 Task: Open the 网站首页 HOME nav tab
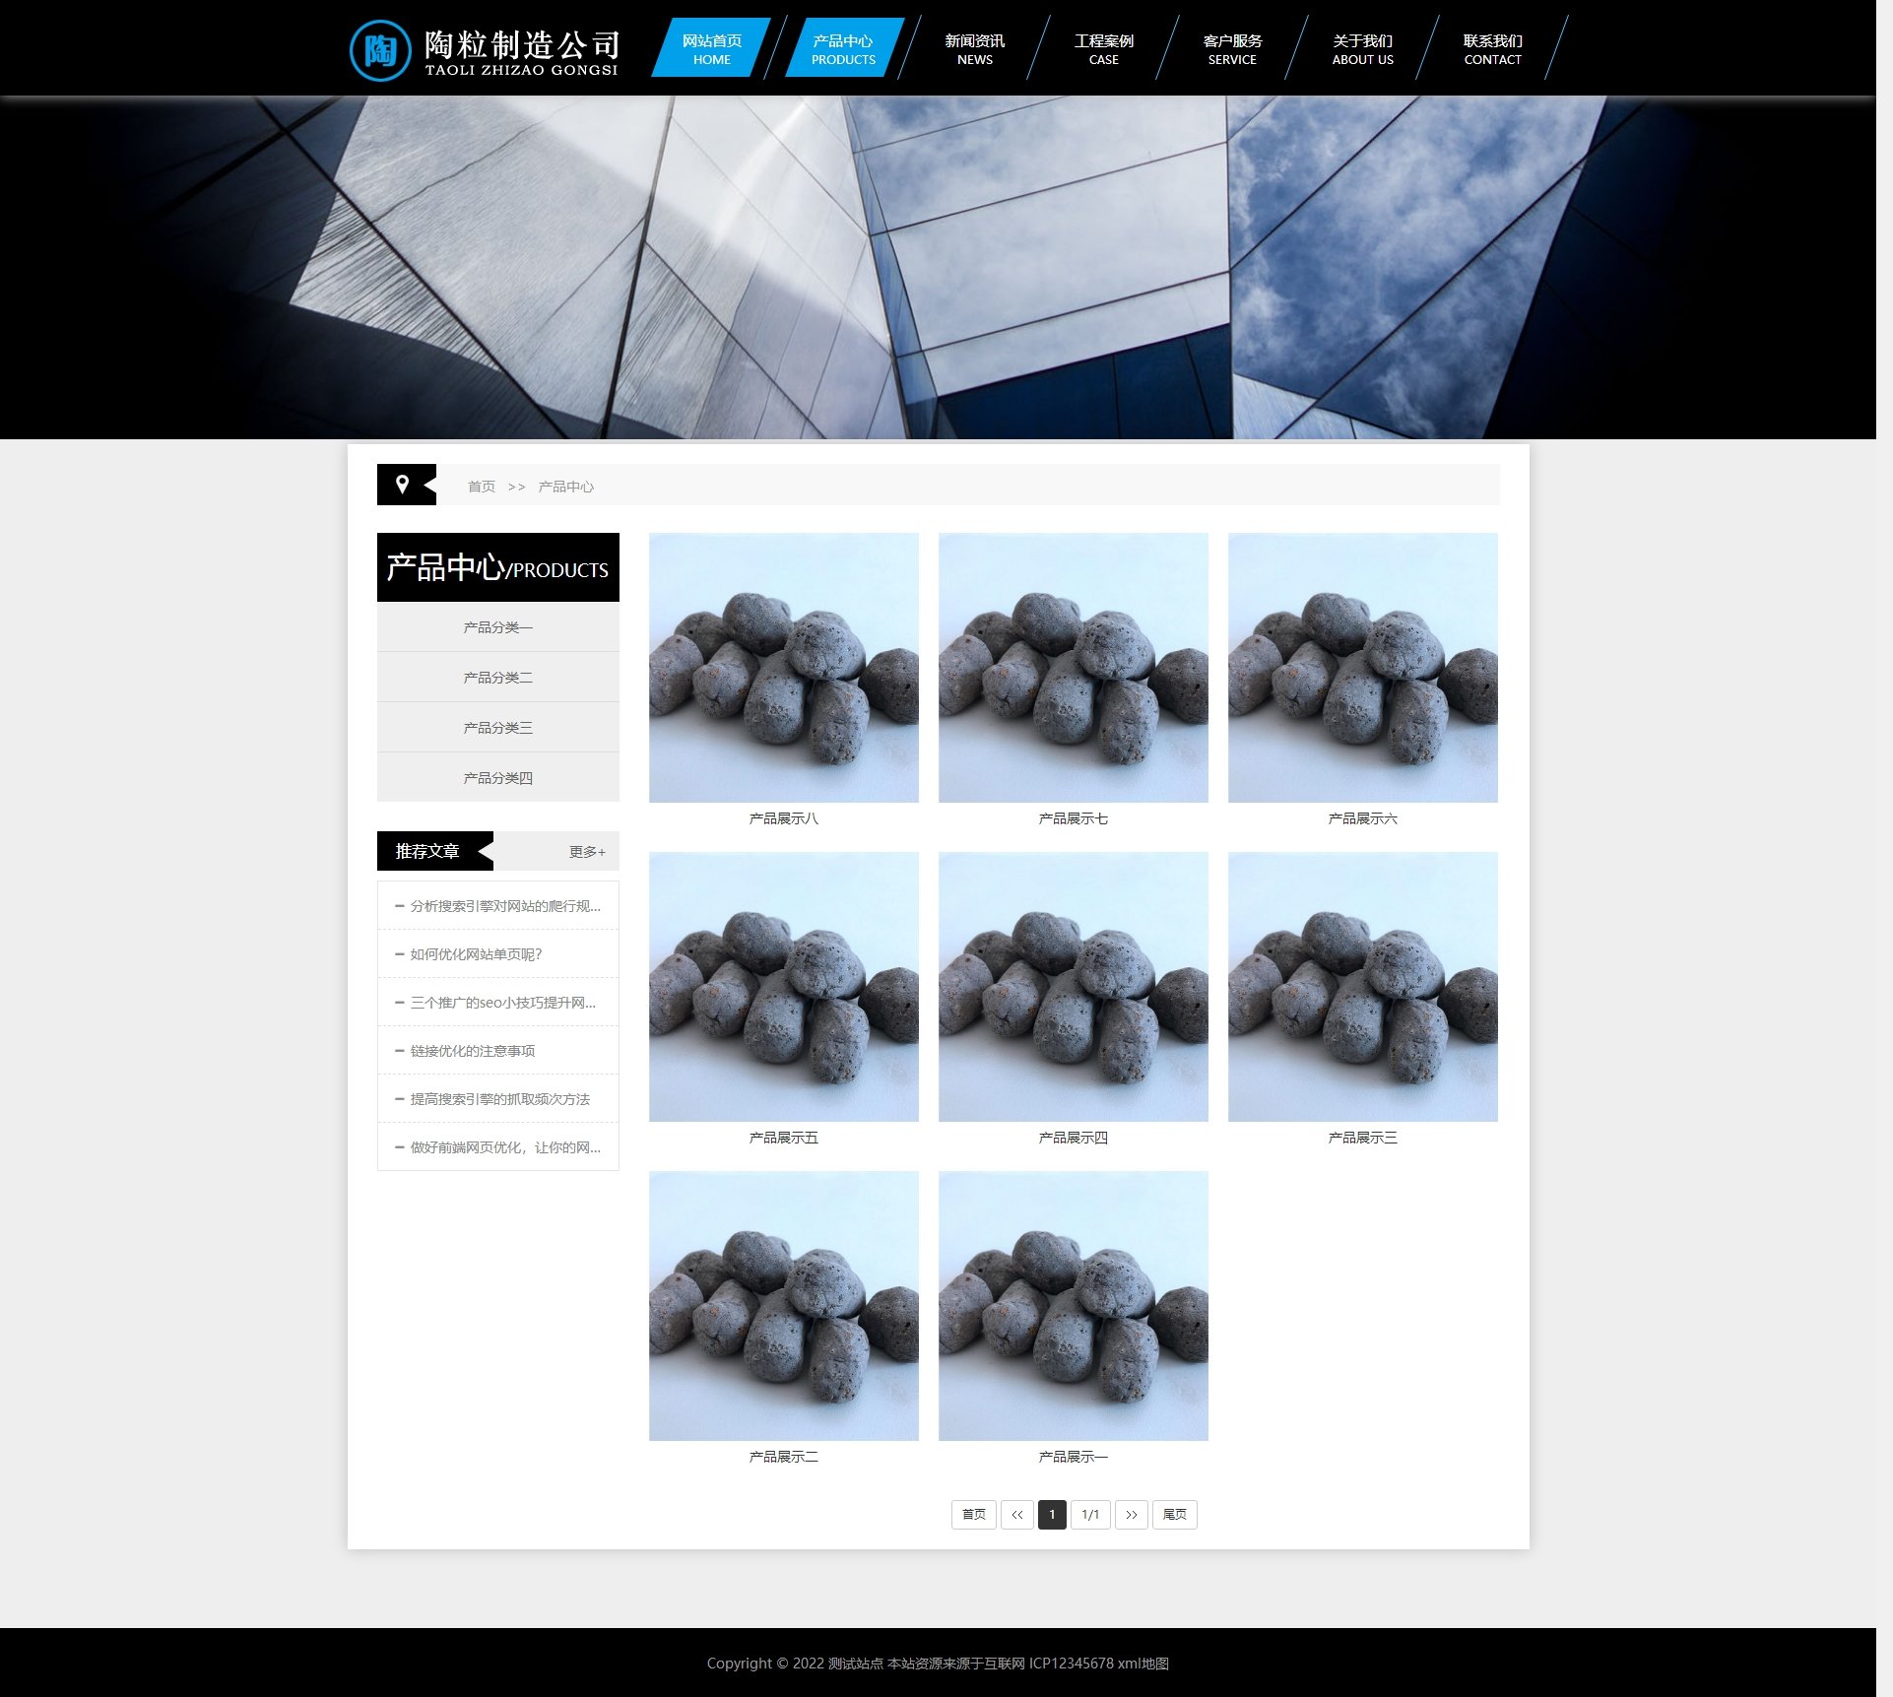pyautogui.click(x=711, y=49)
